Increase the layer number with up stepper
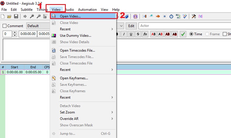Viewport: 231px width, 138px height. 15,32
